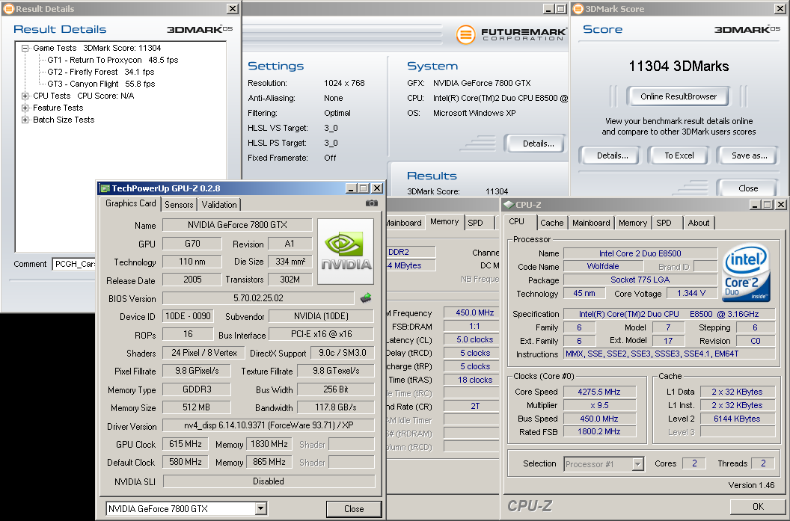This screenshot has height=521, width=790.
Task: Click the GPU-Z screenshot camera icon
Action: click(371, 203)
